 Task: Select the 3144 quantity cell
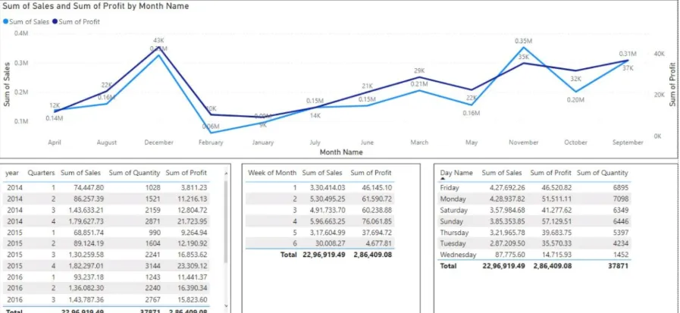pos(152,266)
